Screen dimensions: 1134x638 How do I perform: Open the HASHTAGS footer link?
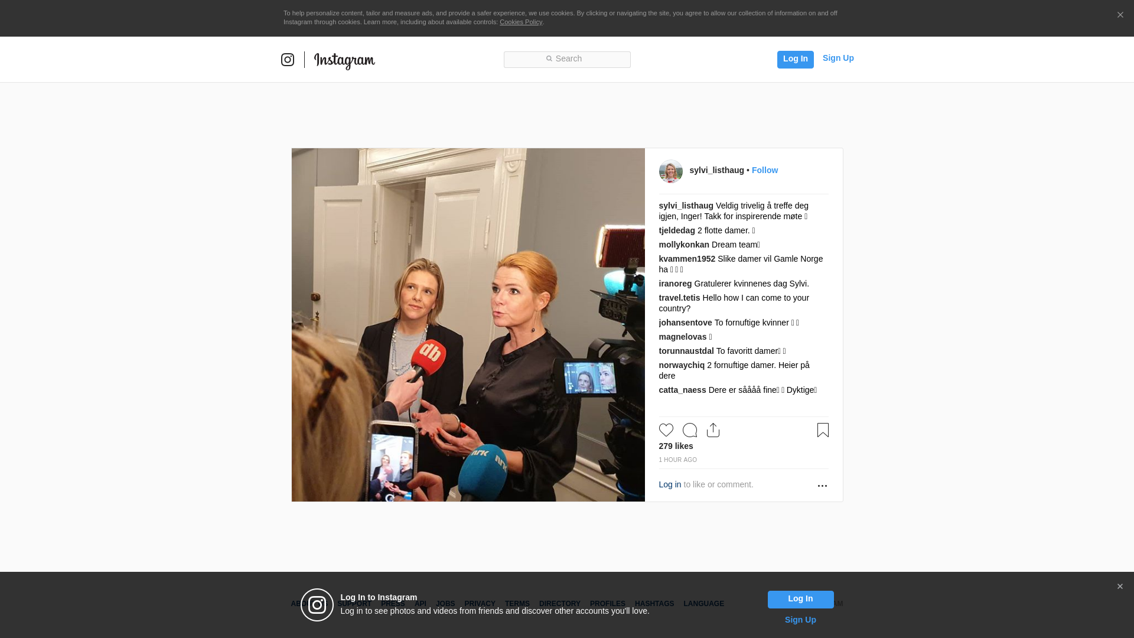point(654,604)
